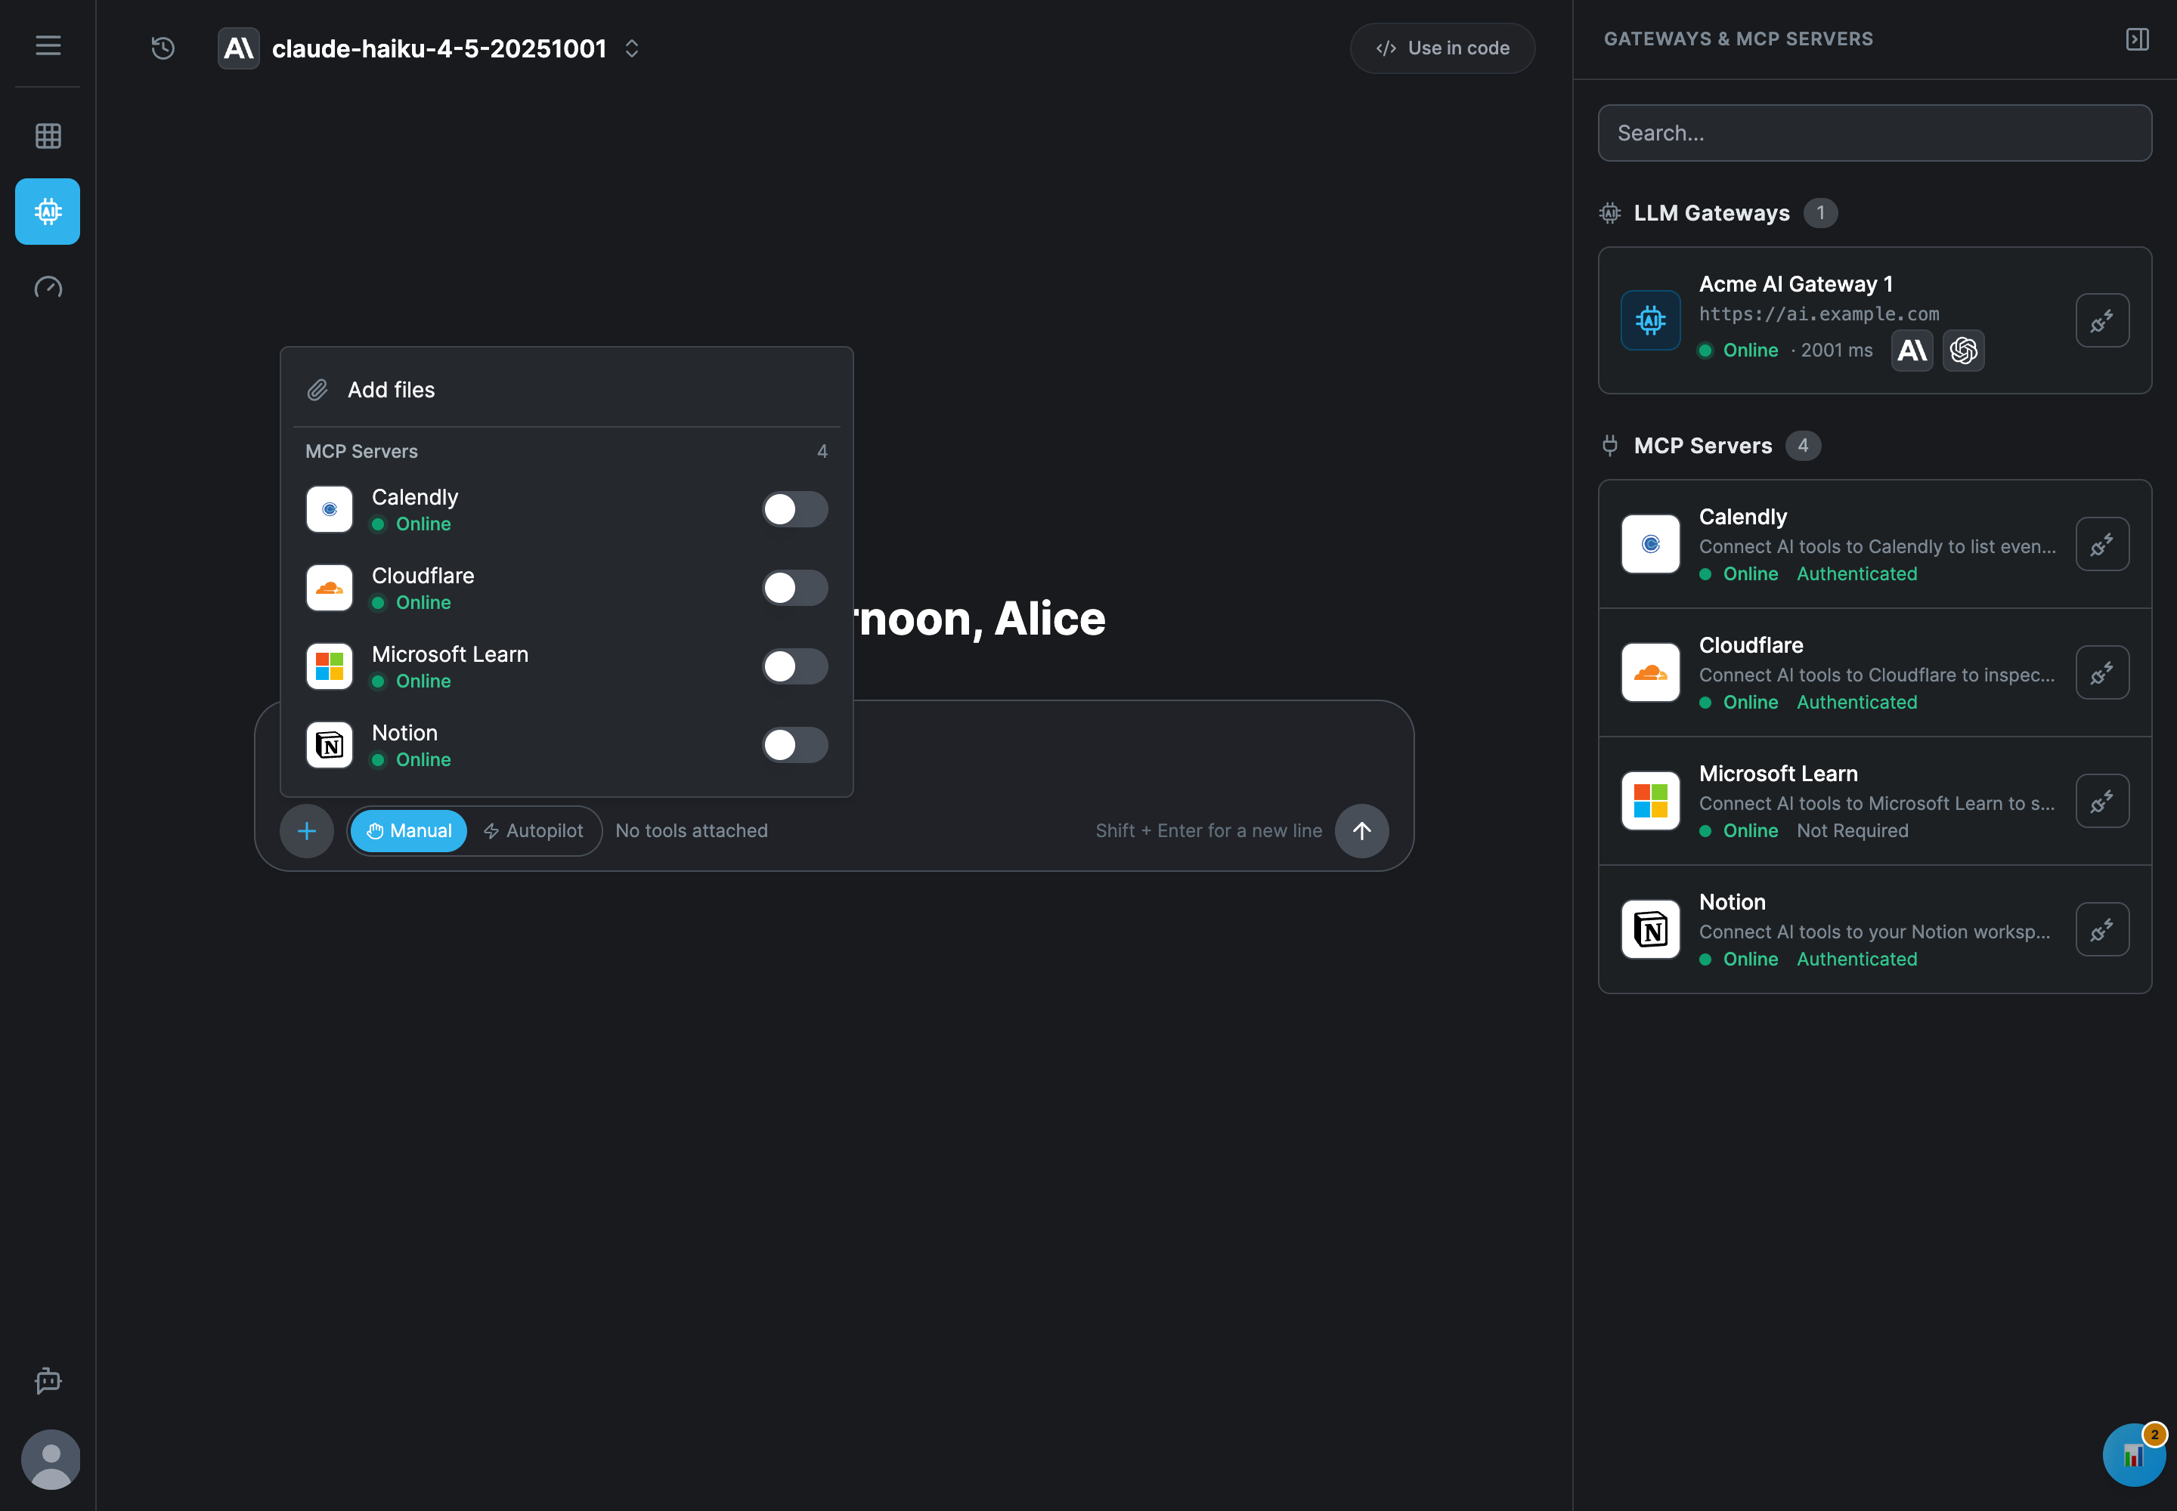Switch to Manual mode
The width and height of the screenshot is (2177, 1511).
(x=408, y=831)
